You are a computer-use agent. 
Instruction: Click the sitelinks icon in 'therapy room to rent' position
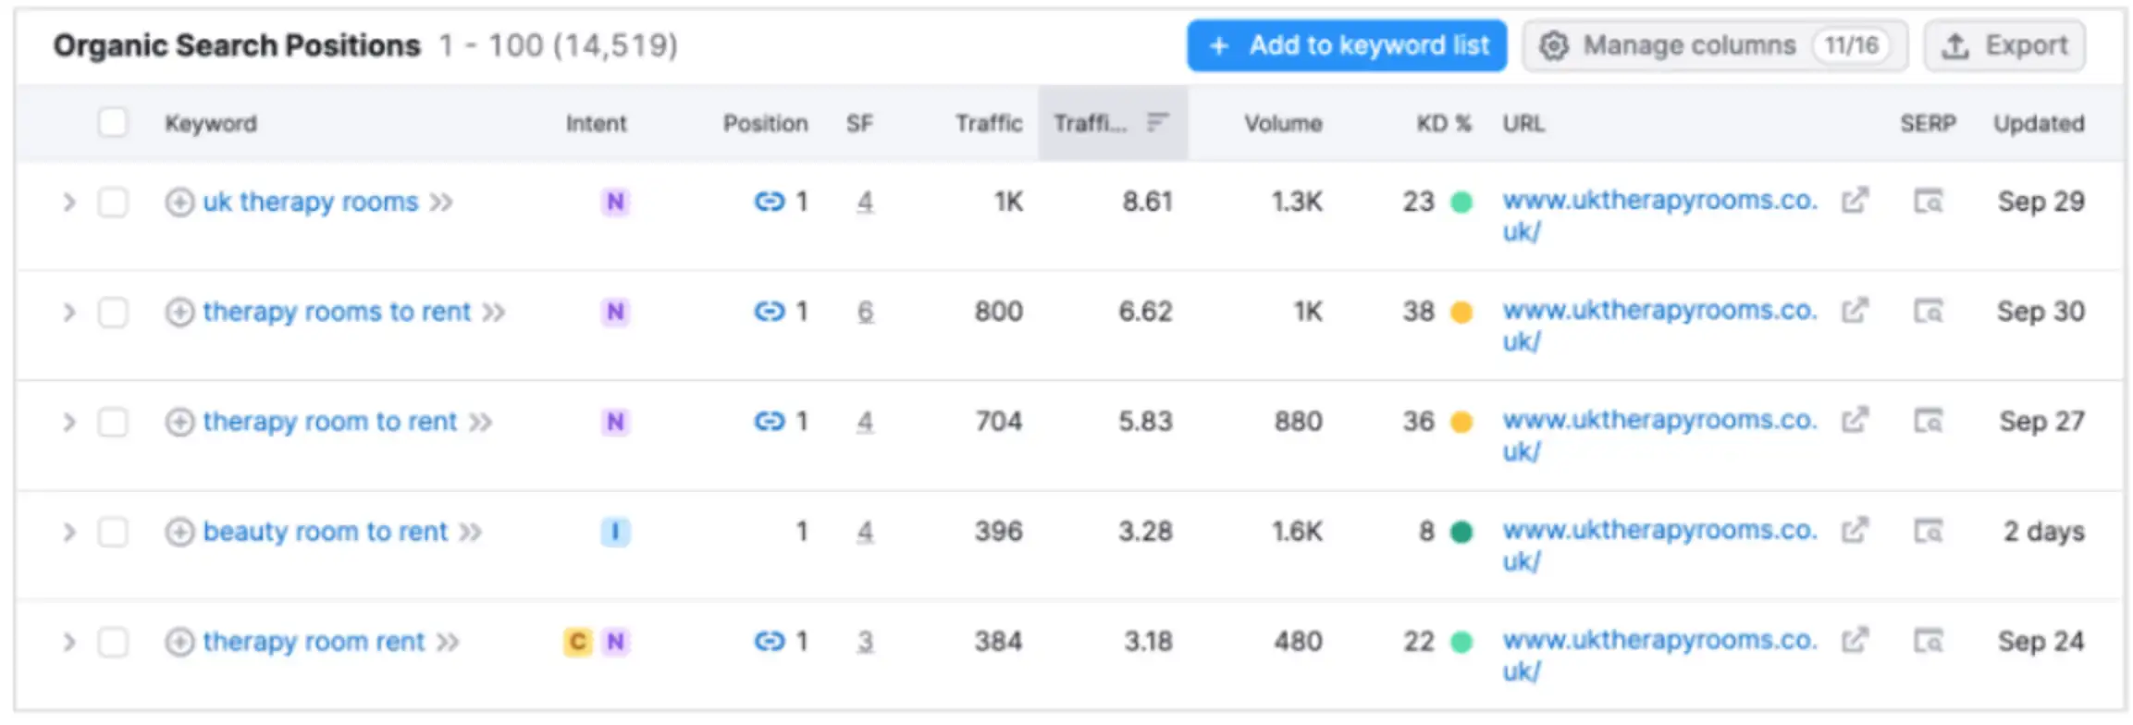pyautogui.click(x=769, y=422)
